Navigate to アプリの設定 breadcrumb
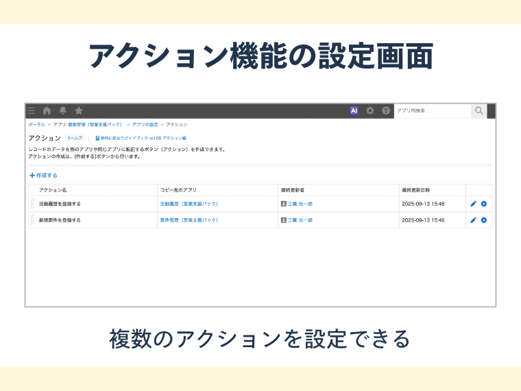Image resolution: width=521 pixels, height=391 pixels. [145, 125]
